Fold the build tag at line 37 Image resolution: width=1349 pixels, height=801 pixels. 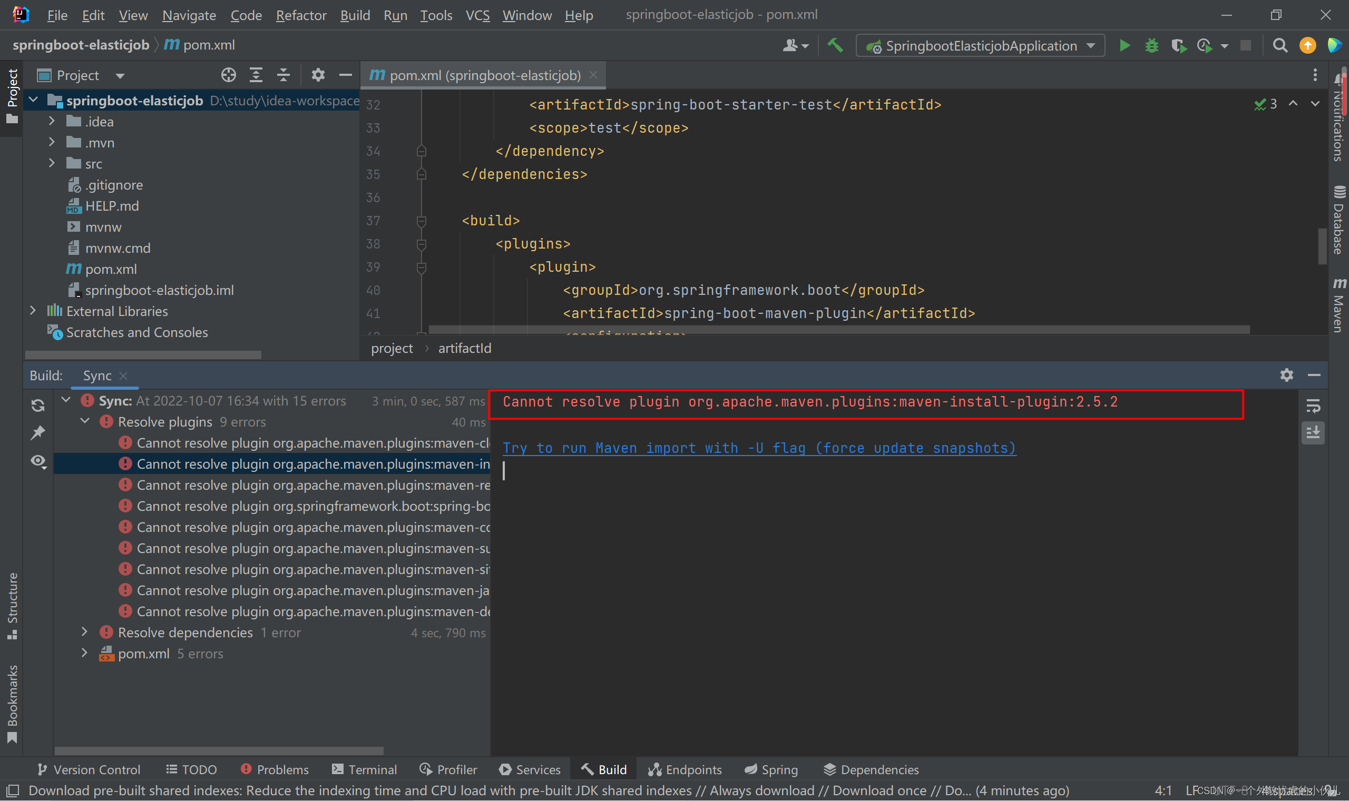click(422, 221)
